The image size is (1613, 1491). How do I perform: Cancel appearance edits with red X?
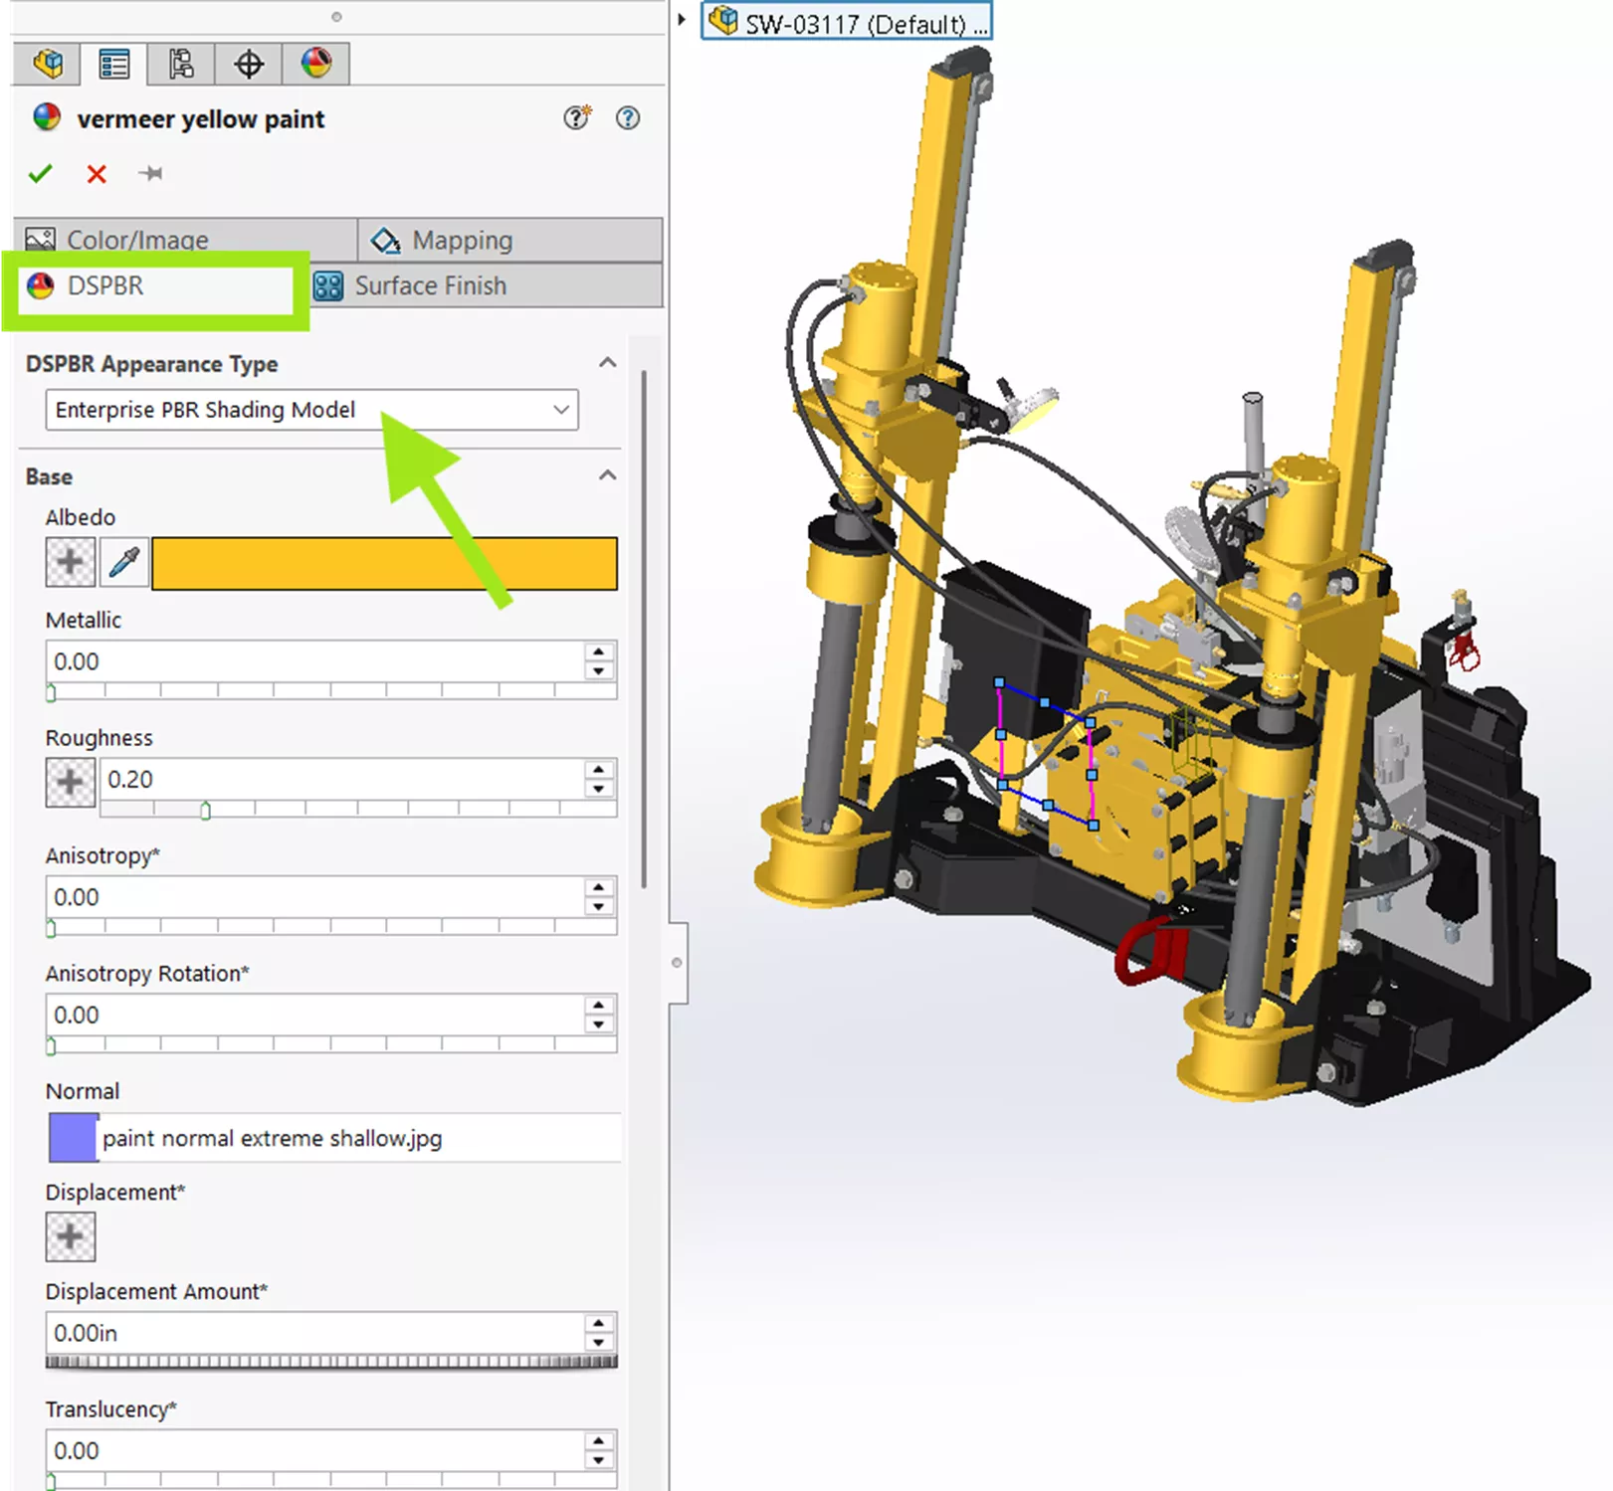tap(96, 173)
